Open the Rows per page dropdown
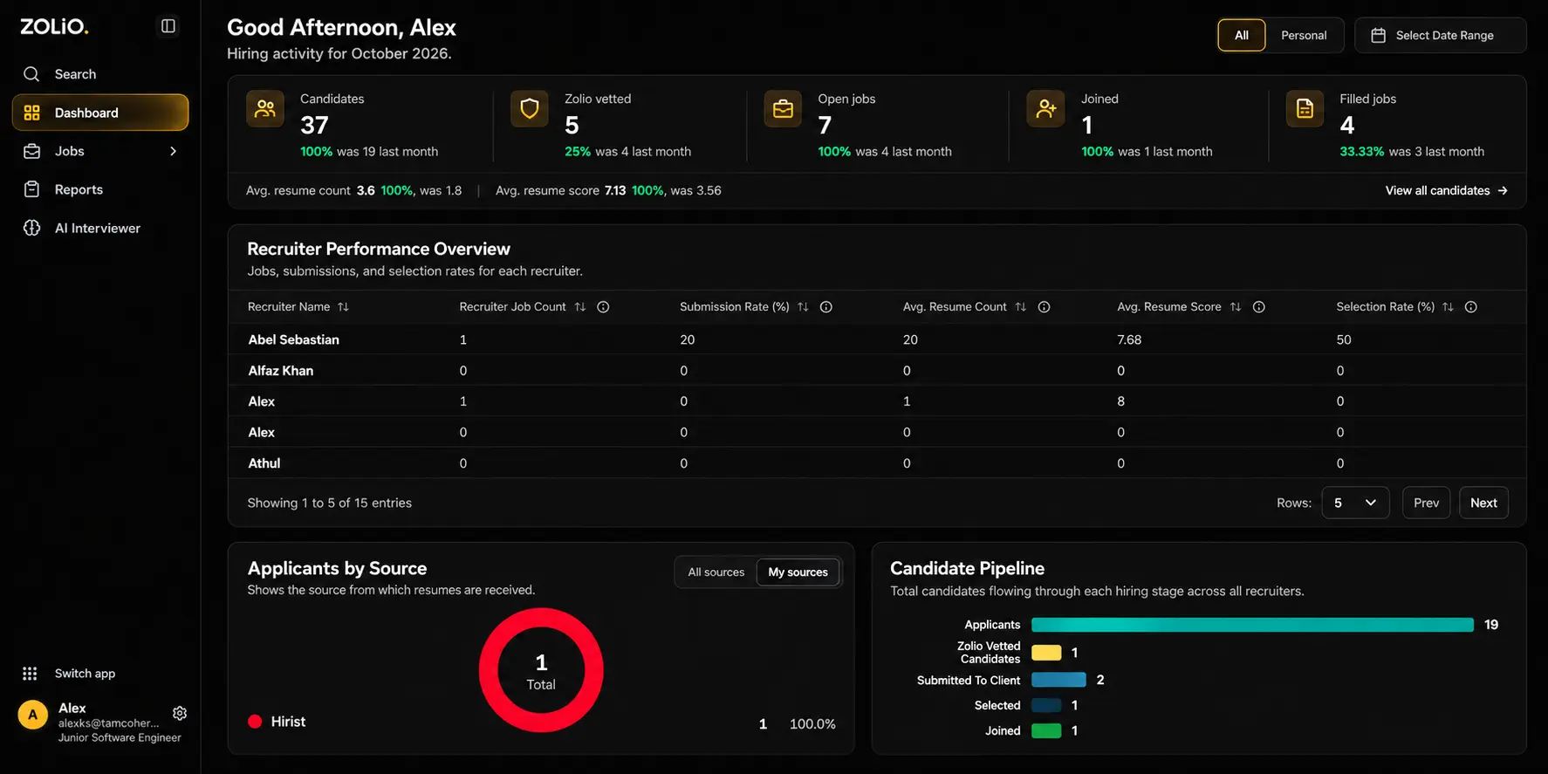1548x774 pixels. click(x=1354, y=503)
